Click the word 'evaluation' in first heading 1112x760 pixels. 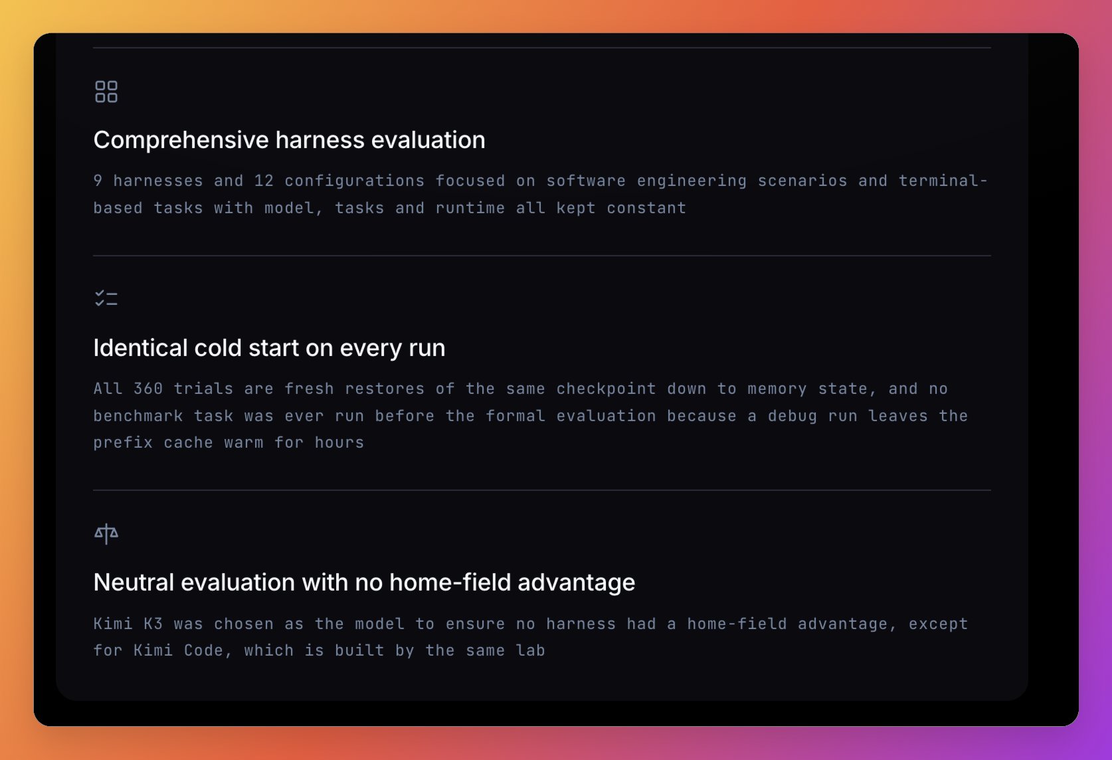pos(428,140)
